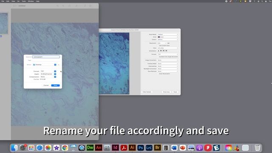This screenshot has width=272, height=153.
Task: Open the Image Correction dropdown
Action: coord(168,60)
